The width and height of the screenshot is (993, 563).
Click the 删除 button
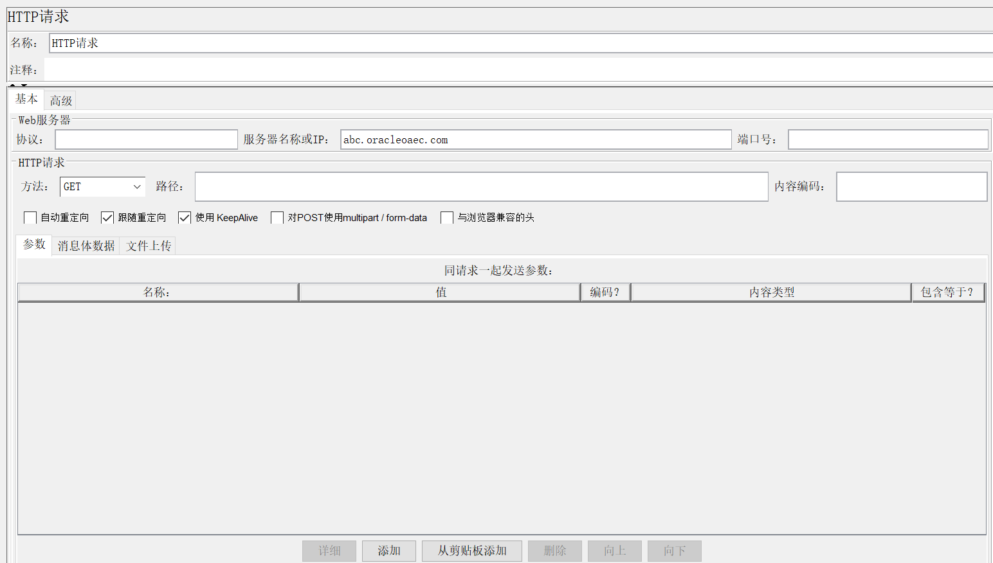[555, 551]
